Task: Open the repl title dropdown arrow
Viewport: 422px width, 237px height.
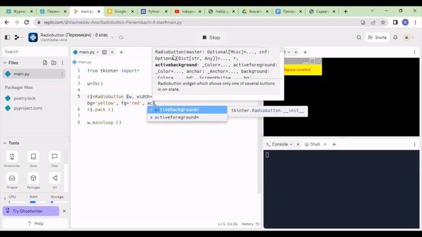Action: 112,38
